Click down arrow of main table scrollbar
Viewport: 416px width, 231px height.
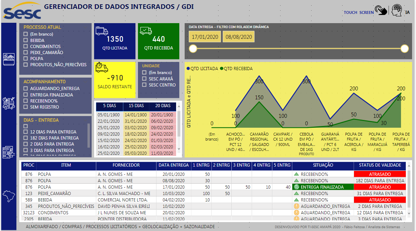pos(409,213)
